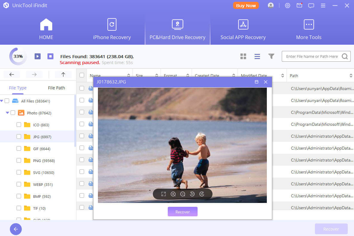354x236 pixels.
Task: Resume scanning with the play button
Action: (x=38, y=56)
